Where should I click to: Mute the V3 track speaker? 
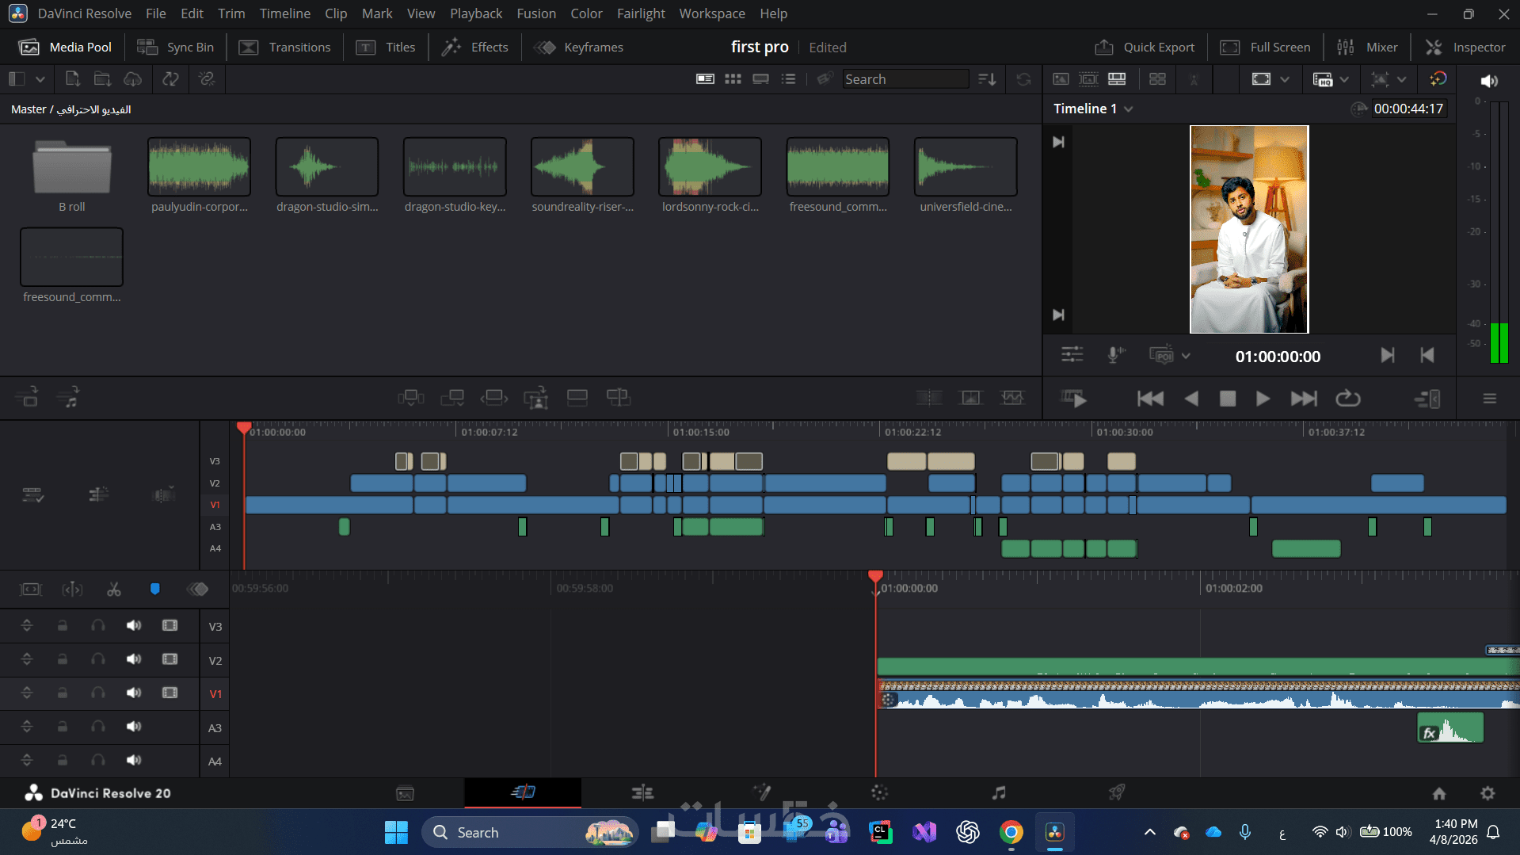pos(134,626)
